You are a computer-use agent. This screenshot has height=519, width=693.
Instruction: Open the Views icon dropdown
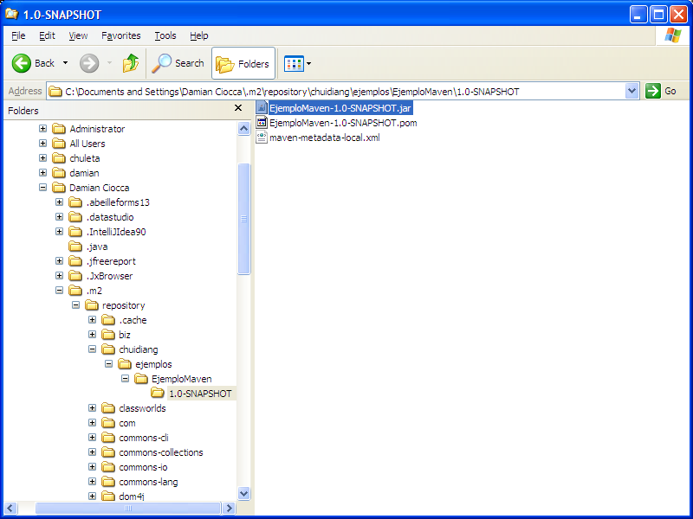click(x=297, y=63)
